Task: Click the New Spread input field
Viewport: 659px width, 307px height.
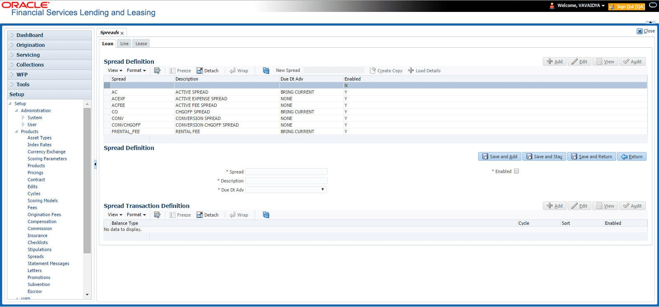Action: coord(334,70)
